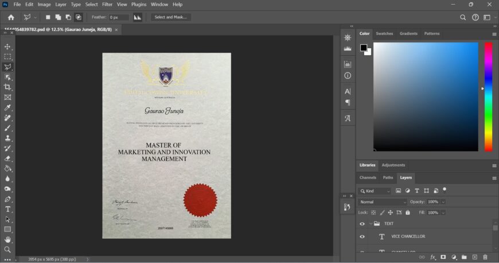Select the Spot Healing Brush tool

tap(7, 118)
